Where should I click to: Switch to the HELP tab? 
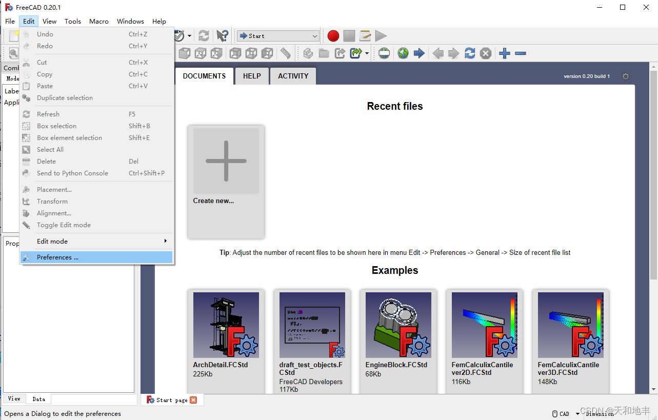252,76
